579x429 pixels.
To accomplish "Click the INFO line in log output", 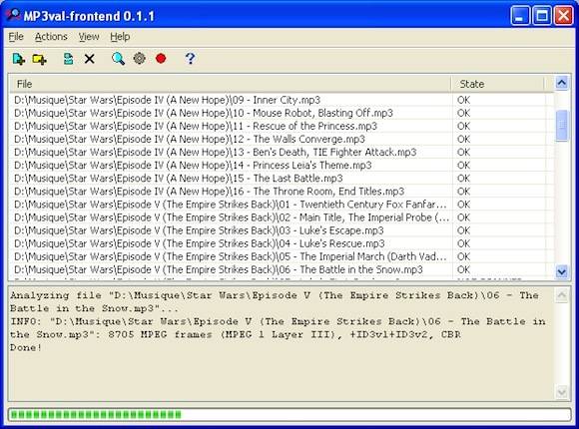I will tap(278, 328).
